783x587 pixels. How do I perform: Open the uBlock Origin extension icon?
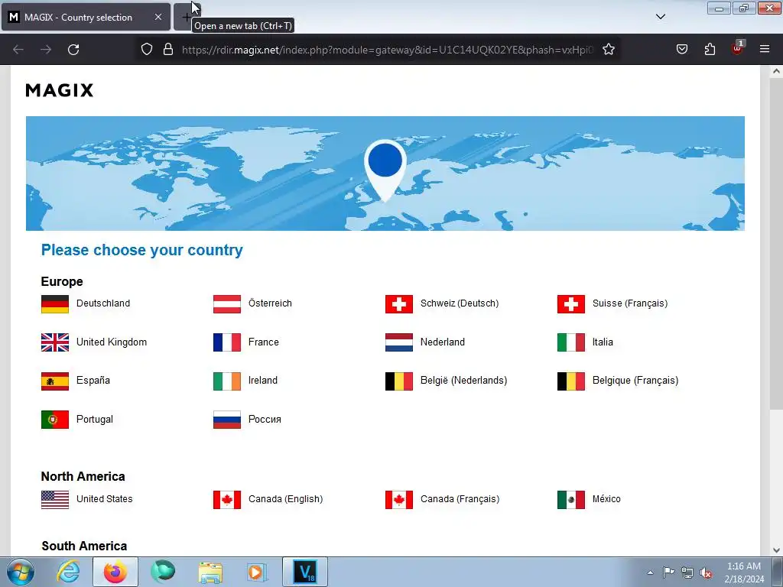point(737,48)
